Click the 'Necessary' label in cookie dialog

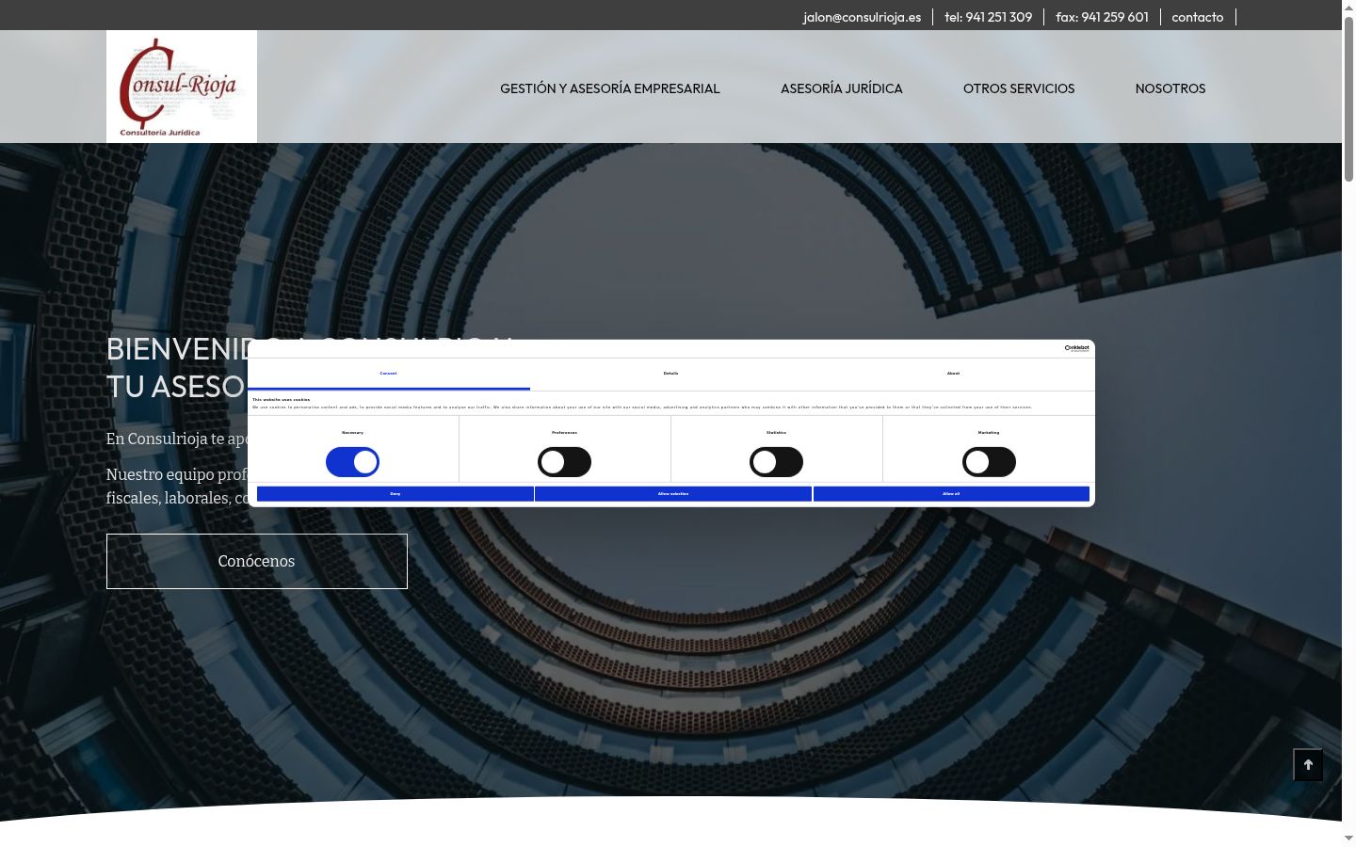(x=352, y=433)
